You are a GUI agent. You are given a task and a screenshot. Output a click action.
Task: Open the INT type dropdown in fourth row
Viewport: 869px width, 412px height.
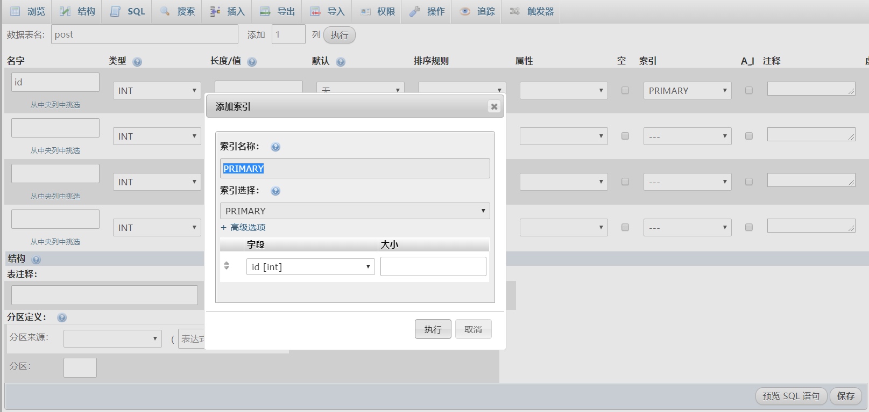click(x=157, y=227)
